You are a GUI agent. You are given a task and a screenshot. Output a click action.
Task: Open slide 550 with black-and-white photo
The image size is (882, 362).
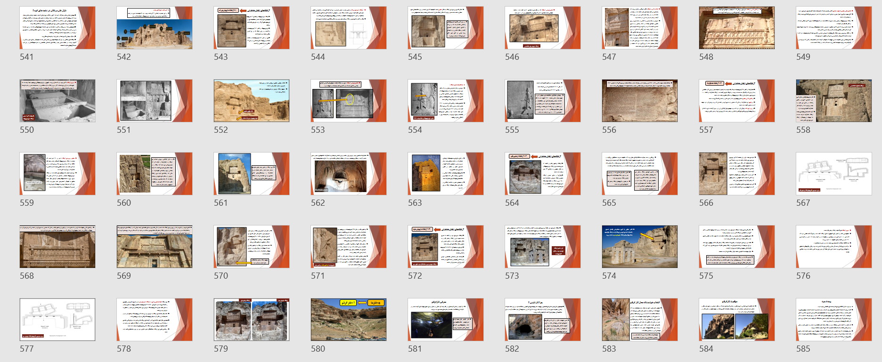pyautogui.click(x=57, y=101)
